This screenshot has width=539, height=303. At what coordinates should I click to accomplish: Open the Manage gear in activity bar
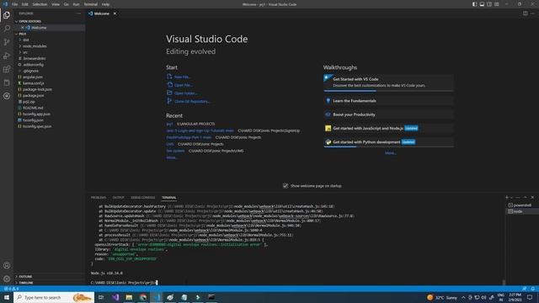tap(7, 279)
